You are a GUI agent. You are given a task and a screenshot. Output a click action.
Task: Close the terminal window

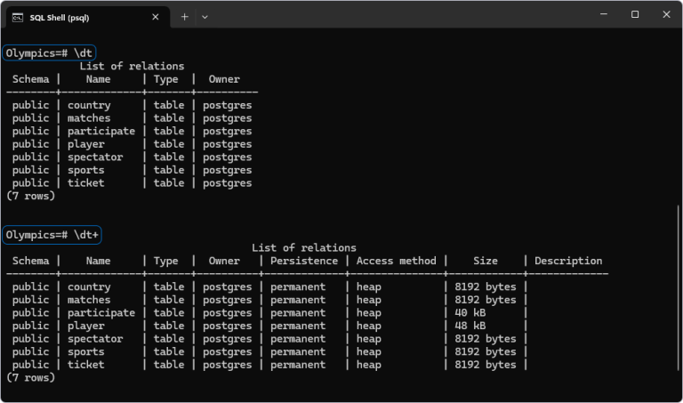666,14
